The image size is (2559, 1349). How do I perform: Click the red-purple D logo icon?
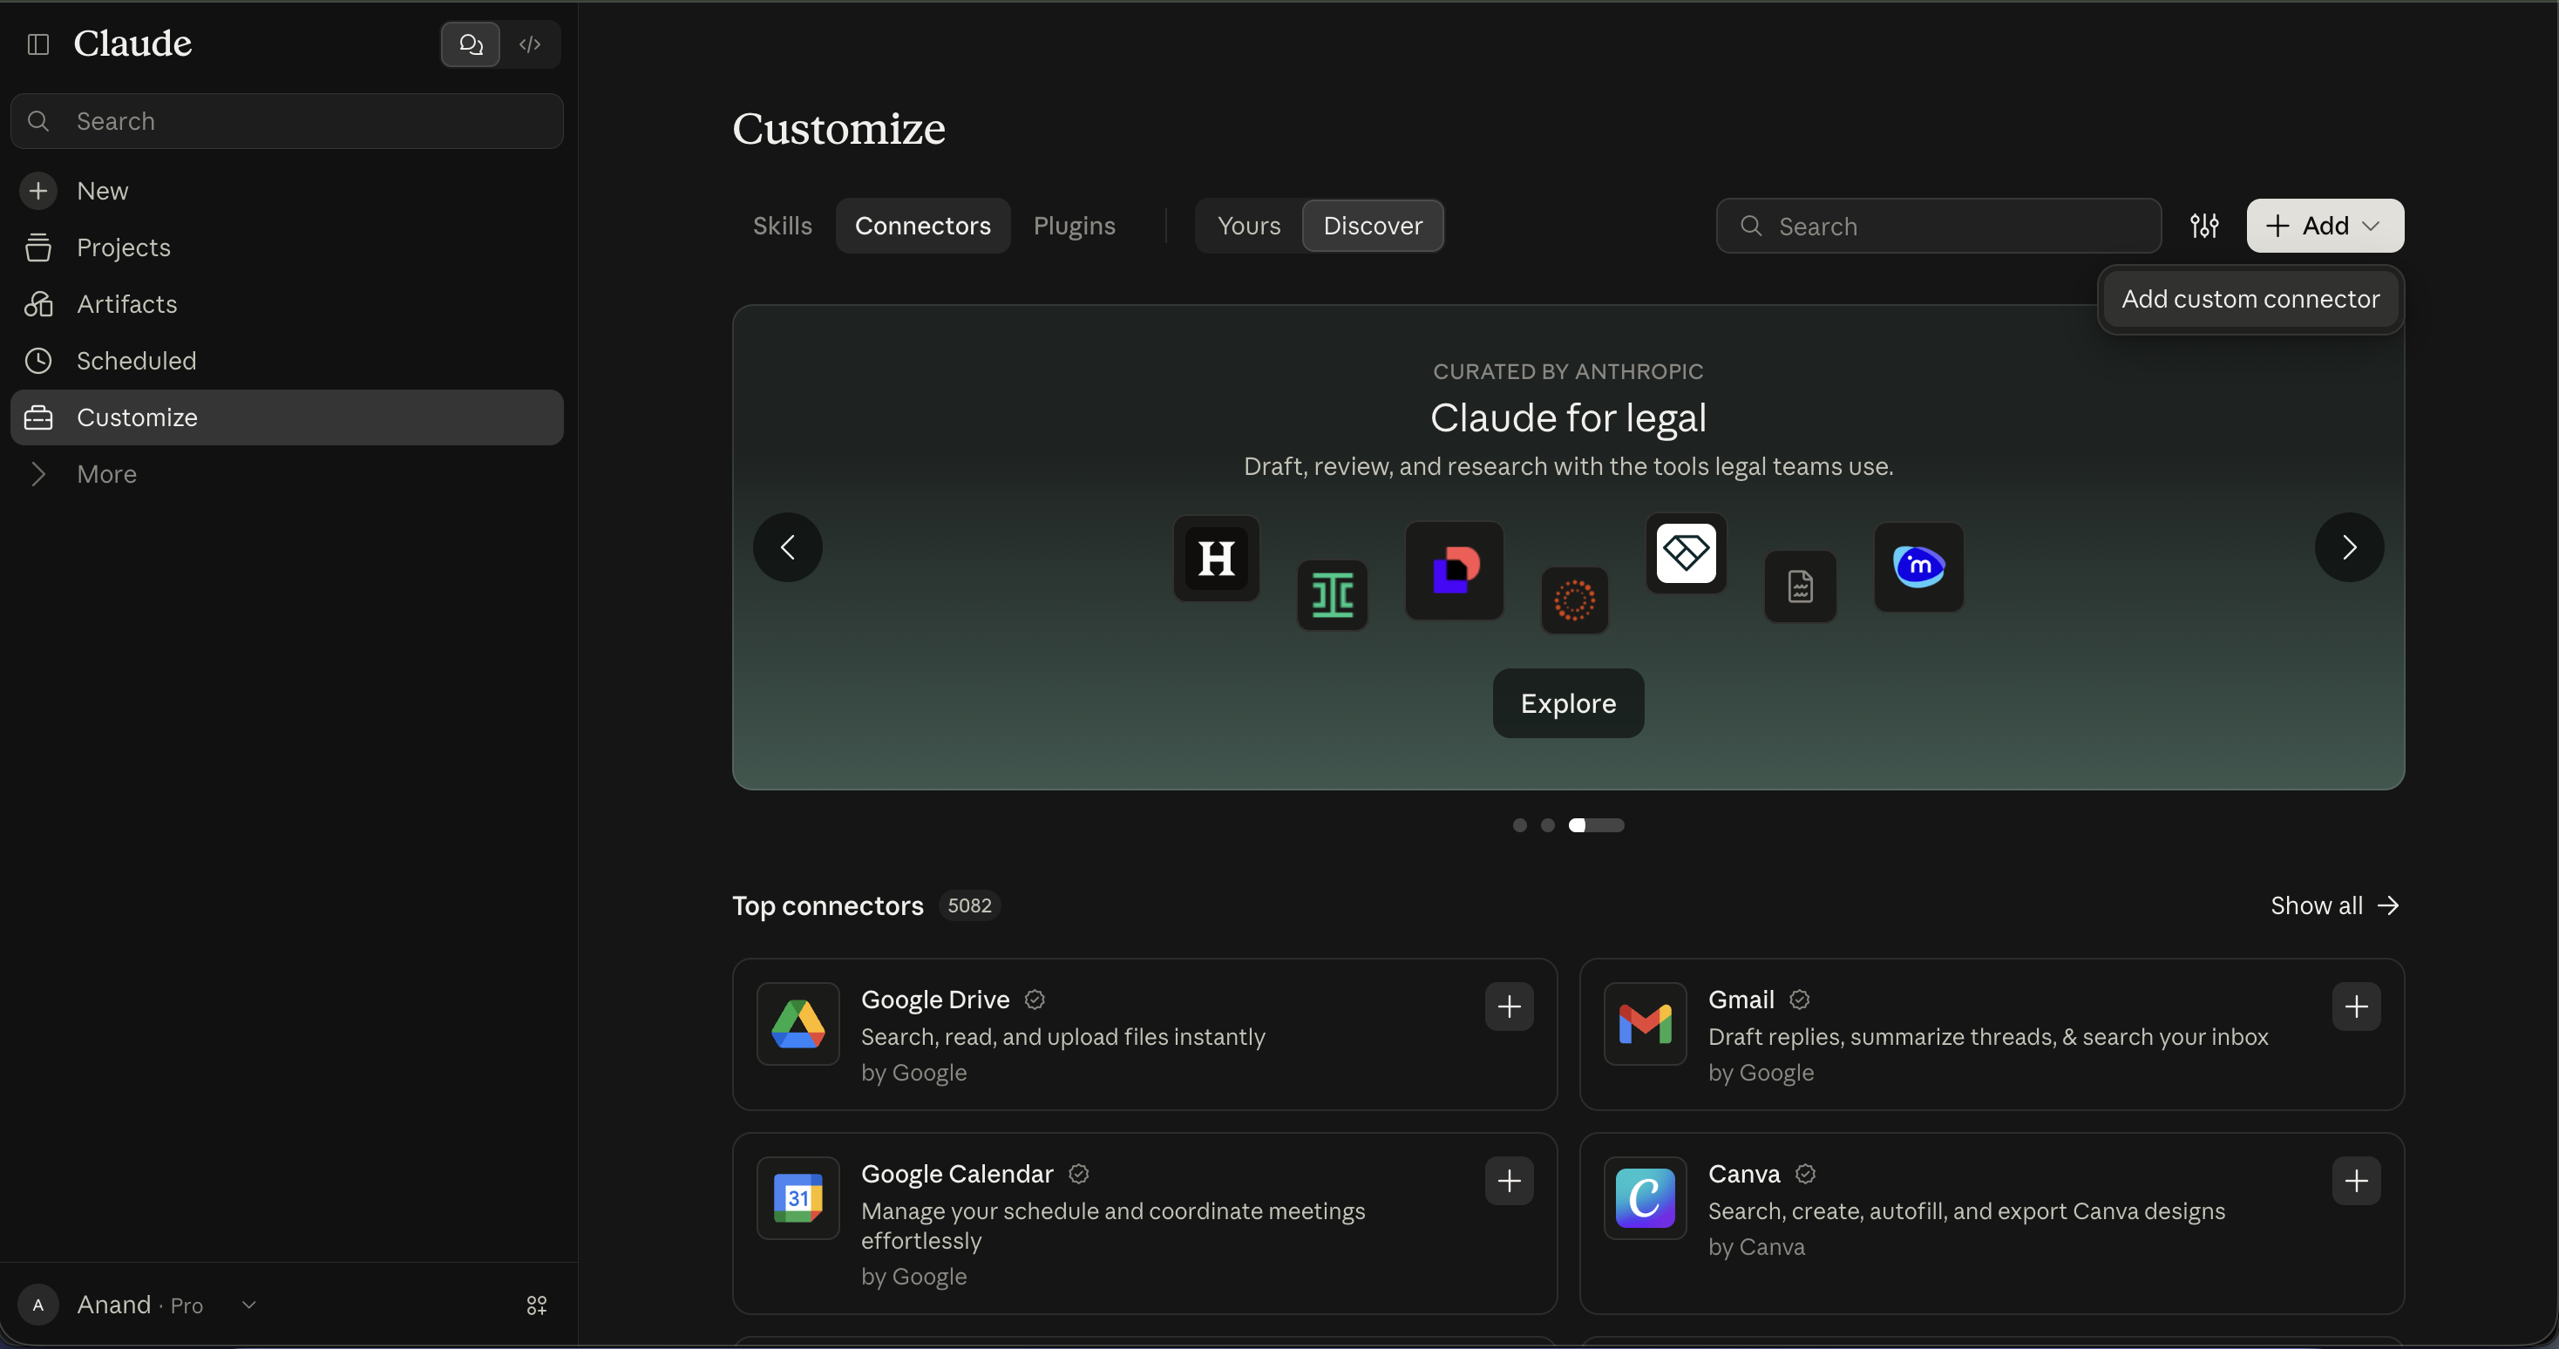coord(1455,570)
